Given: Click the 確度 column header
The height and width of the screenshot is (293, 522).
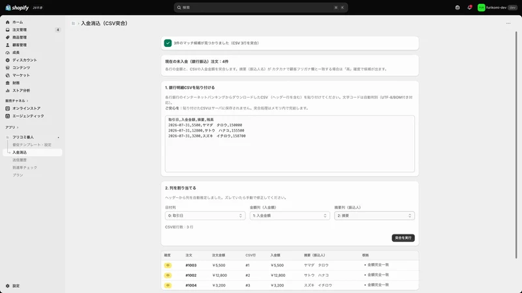Looking at the screenshot, I should point(168,255).
